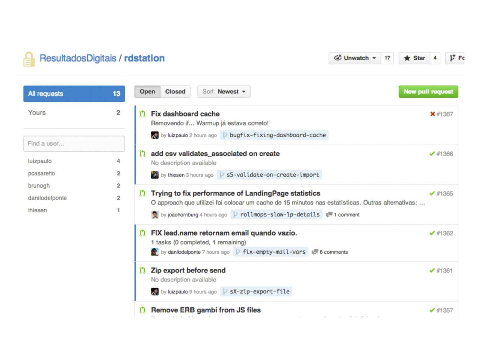Click luizpaulo's avatar on Zip export request
The image size is (484, 363).
coord(155,292)
